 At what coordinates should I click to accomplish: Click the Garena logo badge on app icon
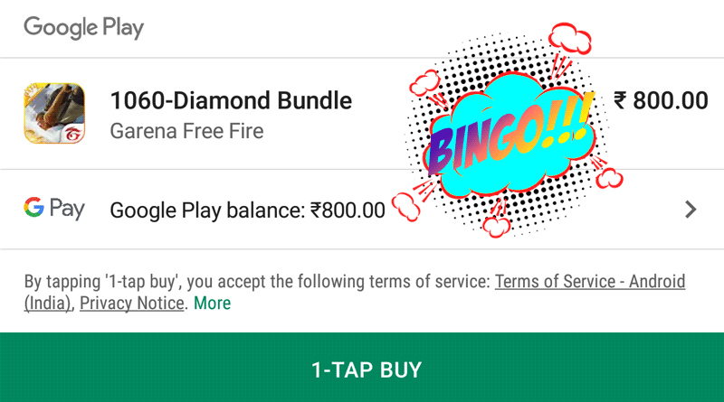coord(73,133)
